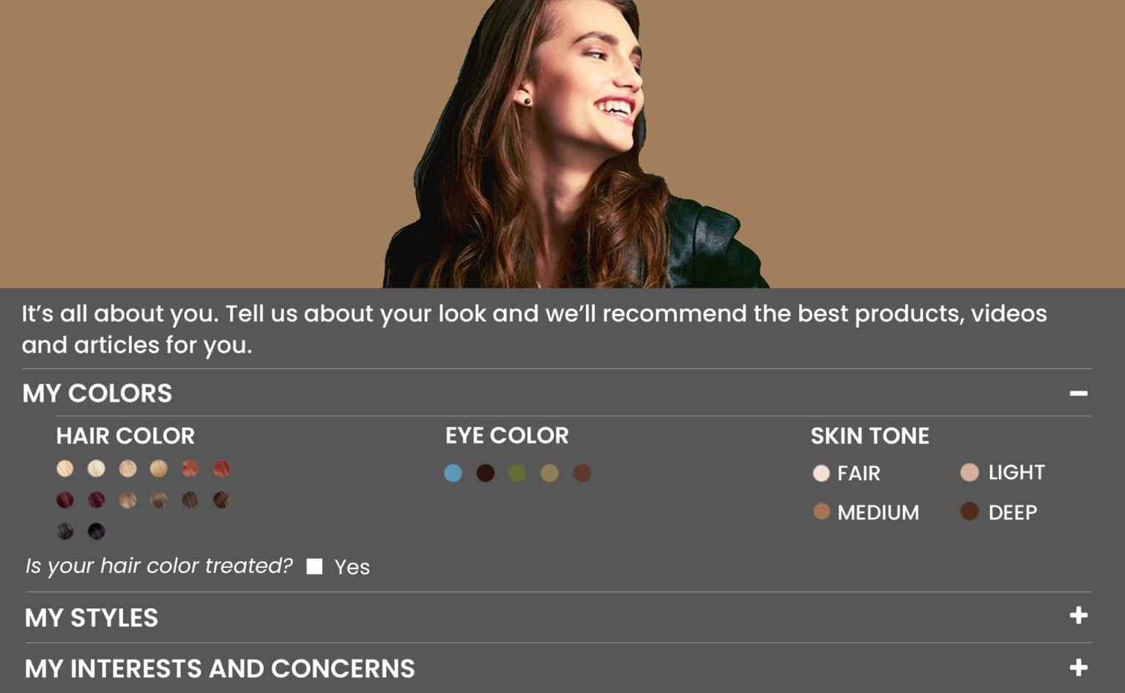
Task: Choose the reddish-brown eye color swatch
Action: point(582,473)
